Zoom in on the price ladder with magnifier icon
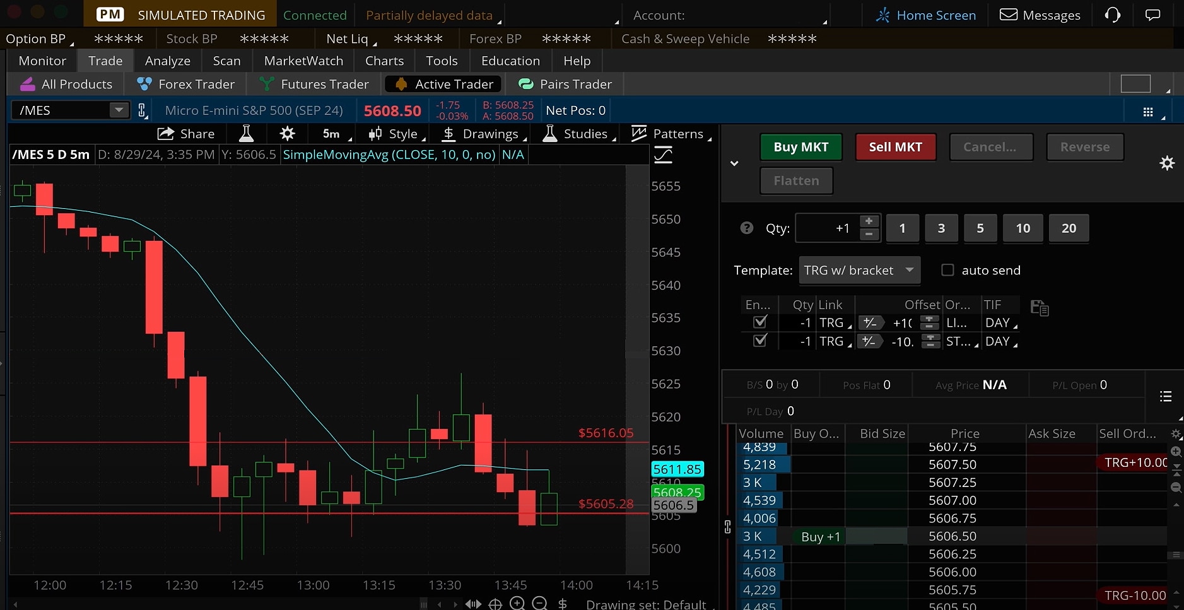1184x610 pixels. [1176, 452]
